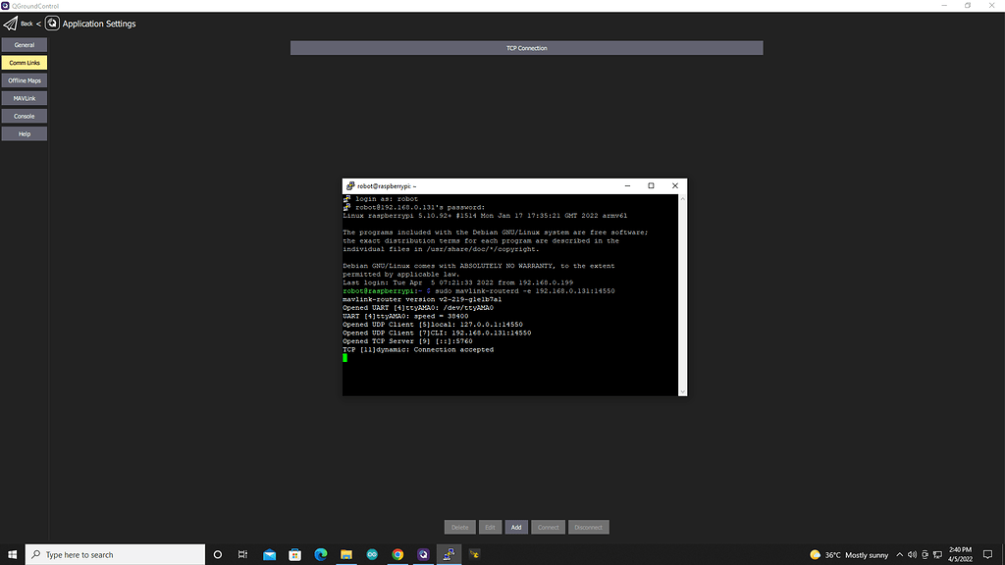The image size is (1005, 565).
Task: Click the QGroundControl settings icon beside Back
Action: [x=52, y=24]
